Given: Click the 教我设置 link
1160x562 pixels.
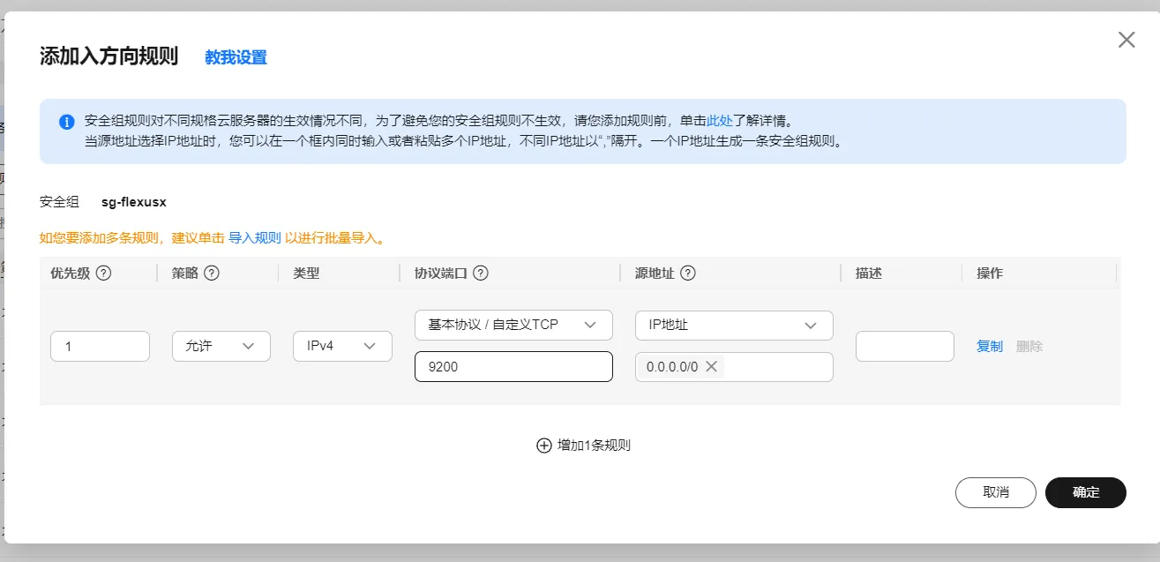Looking at the screenshot, I should (236, 58).
